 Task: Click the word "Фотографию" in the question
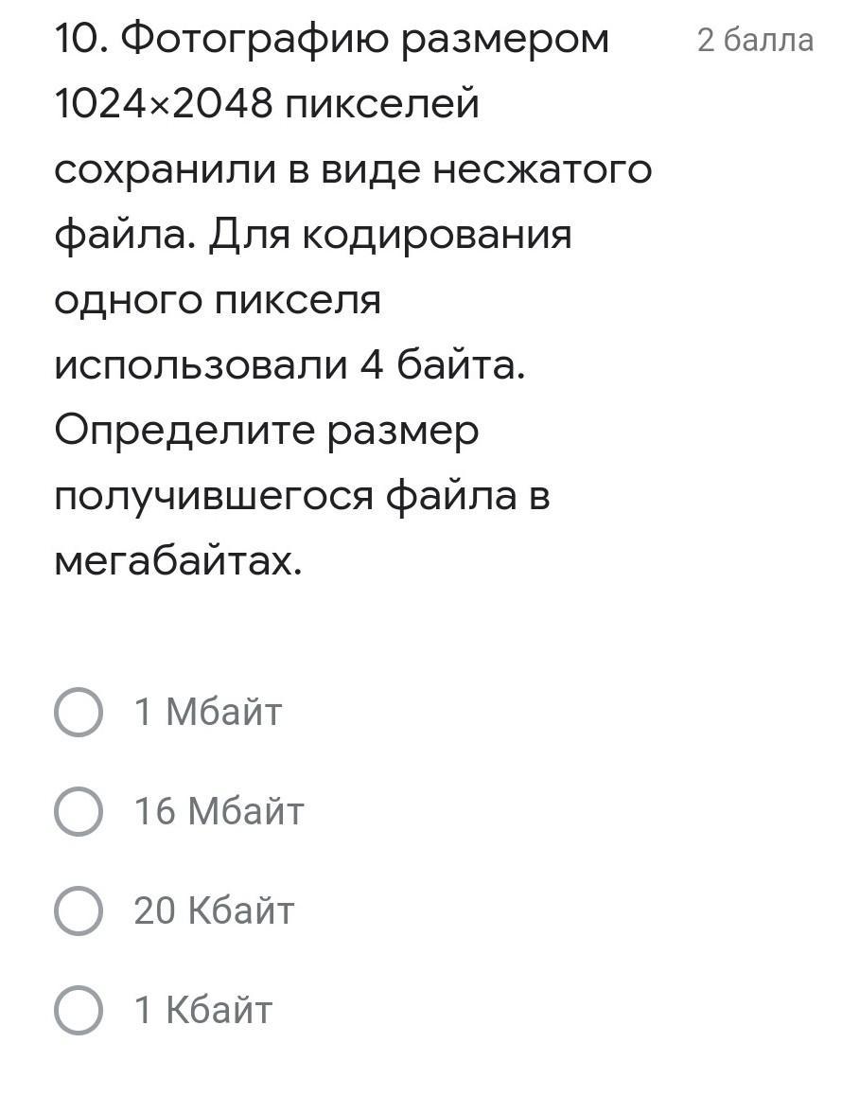click(x=255, y=40)
